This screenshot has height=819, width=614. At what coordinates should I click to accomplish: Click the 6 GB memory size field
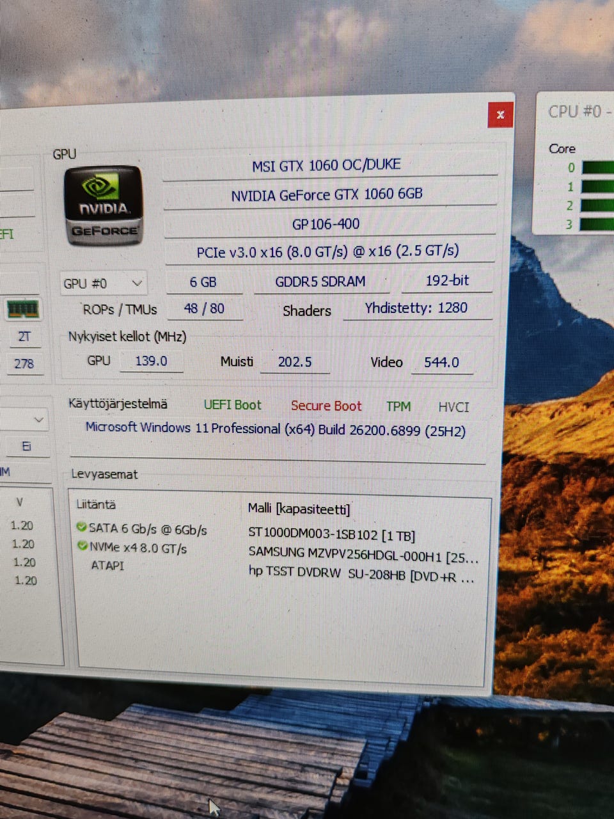pos(204,282)
